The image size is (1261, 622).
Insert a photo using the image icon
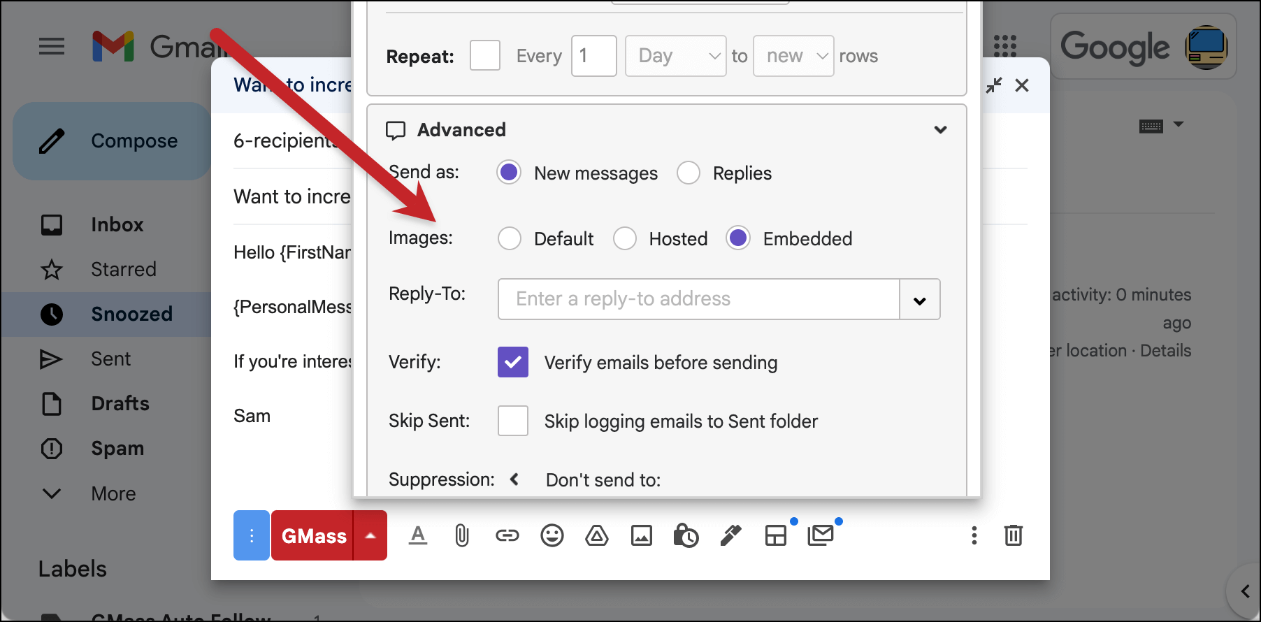pos(642,536)
